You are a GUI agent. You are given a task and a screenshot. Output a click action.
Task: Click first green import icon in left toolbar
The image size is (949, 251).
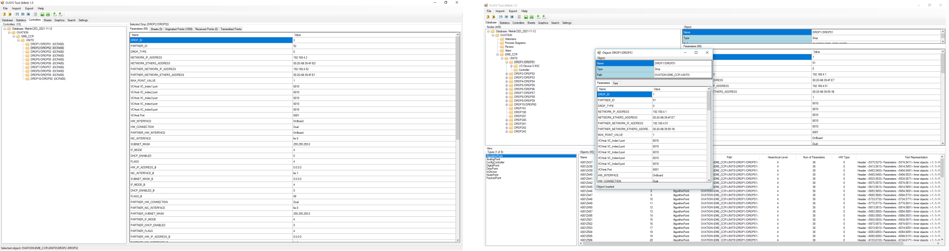click(42, 14)
